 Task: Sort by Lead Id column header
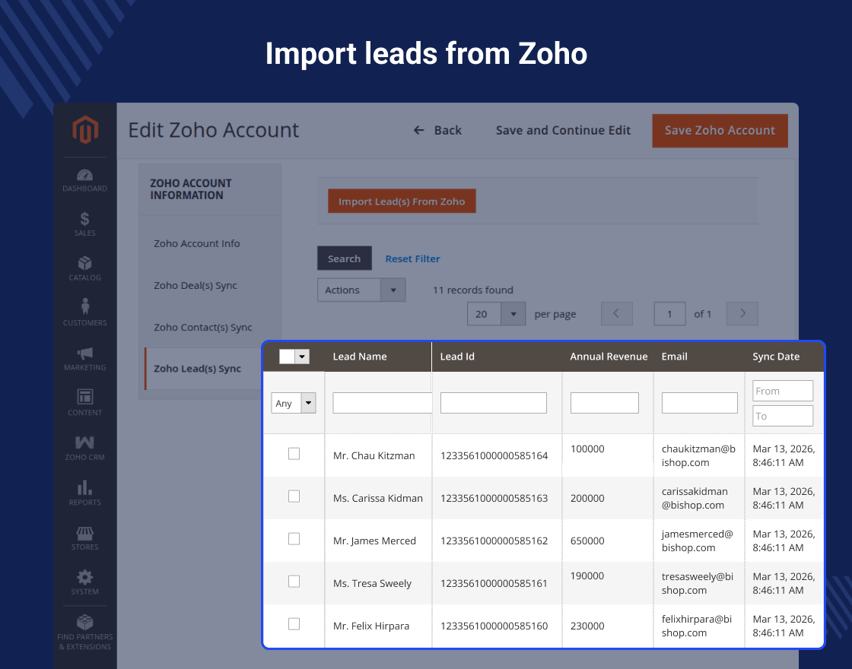(457, 357)
